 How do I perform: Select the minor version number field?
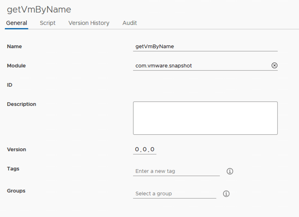coord(145,150)
